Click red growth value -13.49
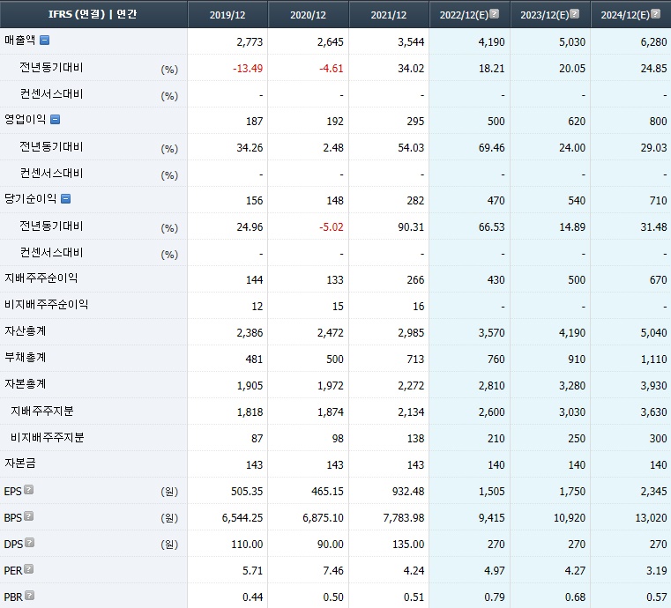Screen dimensions: 671x608 click(248, 69)
